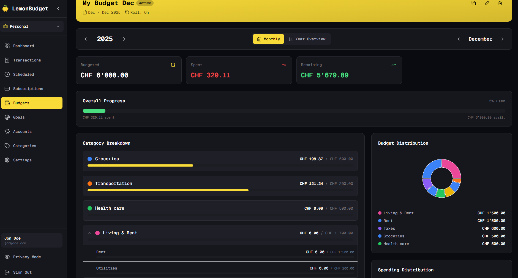
Task: Click the LemonBudget lemon logo
Action: tap(6, 9)
